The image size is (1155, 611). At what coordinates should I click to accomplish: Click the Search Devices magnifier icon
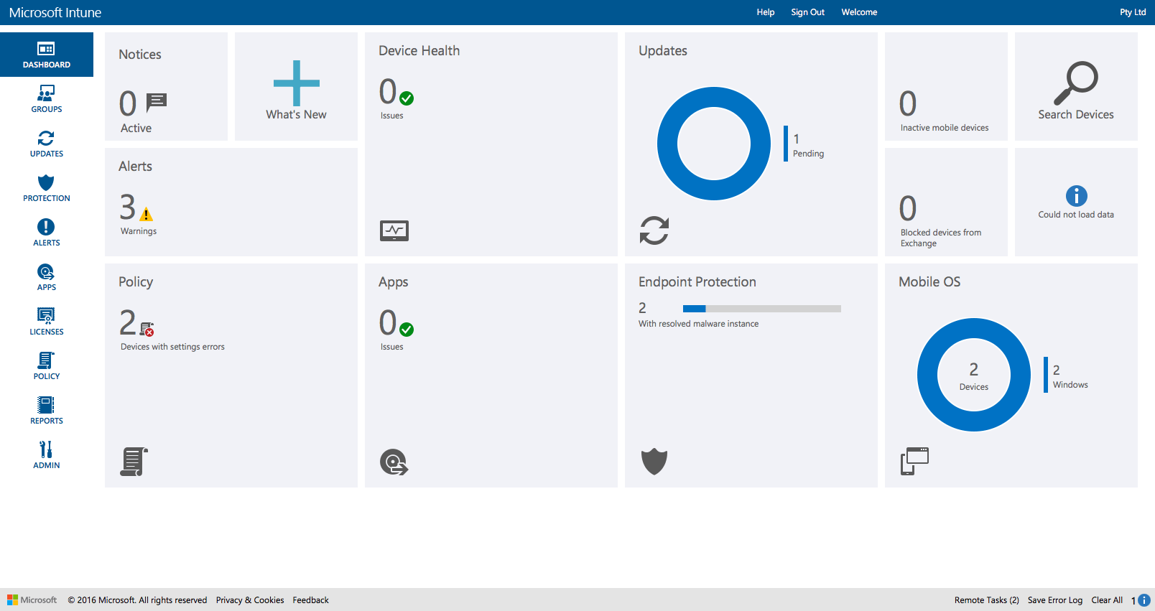click(1076, 83)
